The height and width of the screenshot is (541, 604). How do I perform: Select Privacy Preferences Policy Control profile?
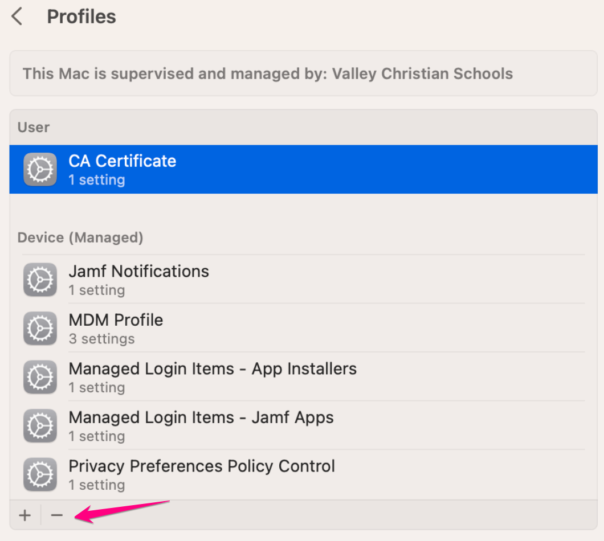[x=201, y=466]
